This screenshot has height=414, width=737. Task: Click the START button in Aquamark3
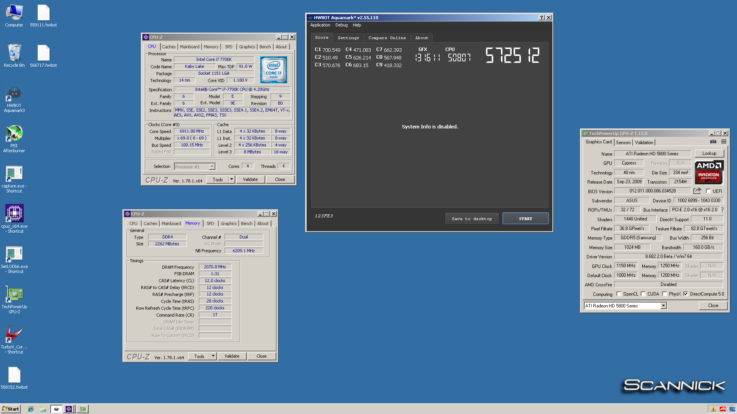[x=525, y=219]
